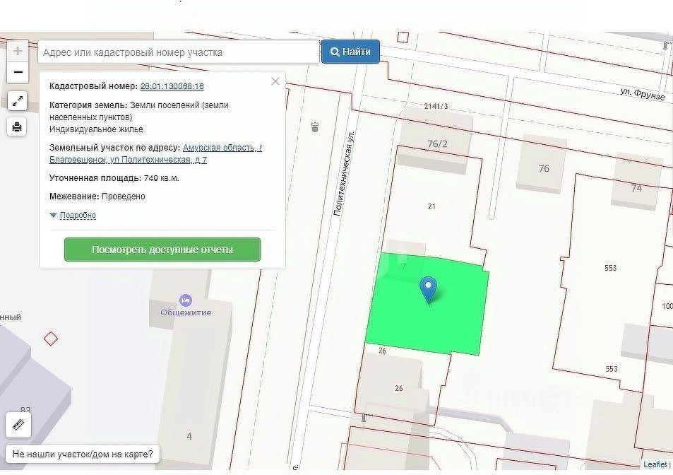Open the ruler measurement tool
This screenshot has height=475, width=673.
(18, 425)
